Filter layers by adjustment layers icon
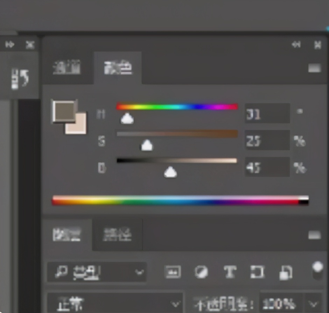The height and width of the screenshot is (313, 329). tap(201, 272)
